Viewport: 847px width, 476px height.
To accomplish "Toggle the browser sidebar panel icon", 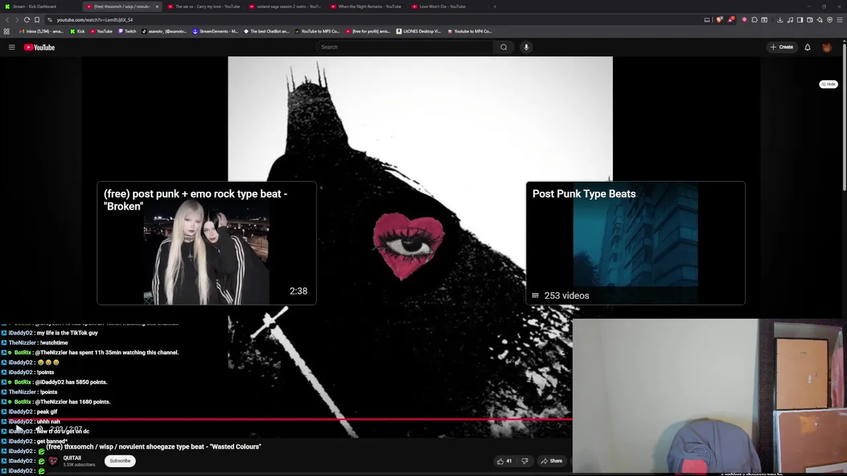I will point(800,20).
